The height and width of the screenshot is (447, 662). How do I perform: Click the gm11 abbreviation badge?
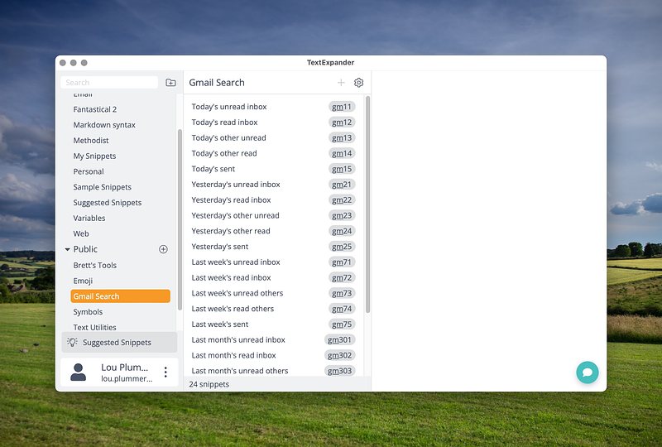(342, 107)
